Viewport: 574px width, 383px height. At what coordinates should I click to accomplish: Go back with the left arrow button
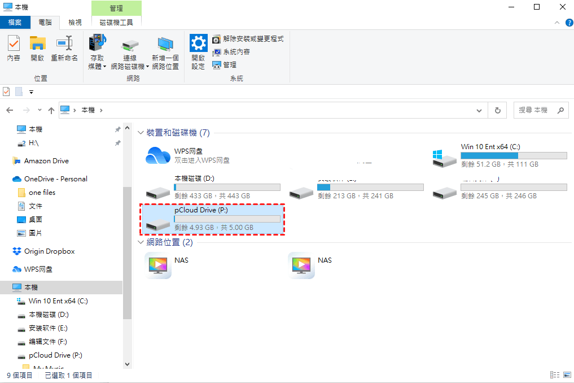(10, 110)
